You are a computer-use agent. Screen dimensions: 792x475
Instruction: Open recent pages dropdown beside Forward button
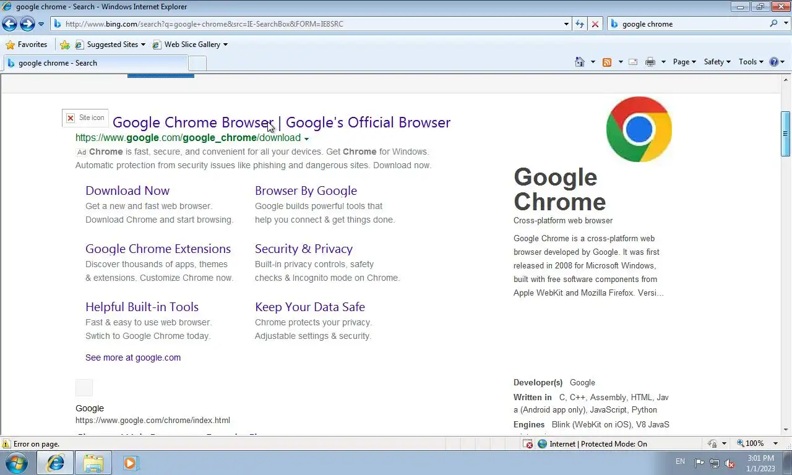(x=41, y=24)
